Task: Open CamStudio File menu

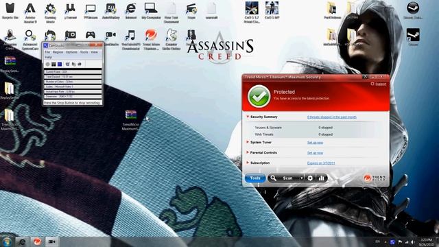Action: point(47,52)
